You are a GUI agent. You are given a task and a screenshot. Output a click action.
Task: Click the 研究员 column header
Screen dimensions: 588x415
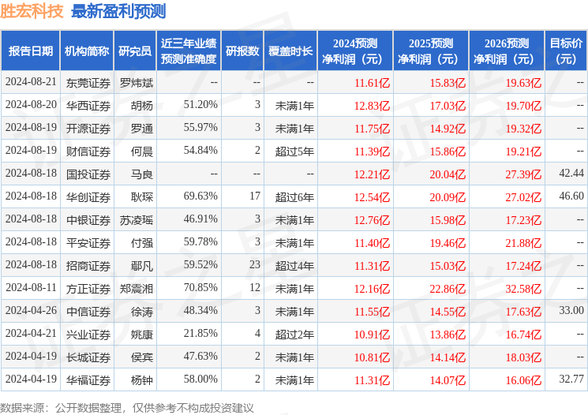click(x=135, y=51)
